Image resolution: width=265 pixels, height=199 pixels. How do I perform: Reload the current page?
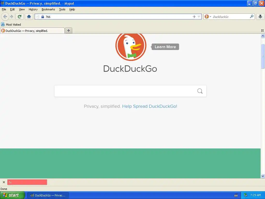(20, 17)
